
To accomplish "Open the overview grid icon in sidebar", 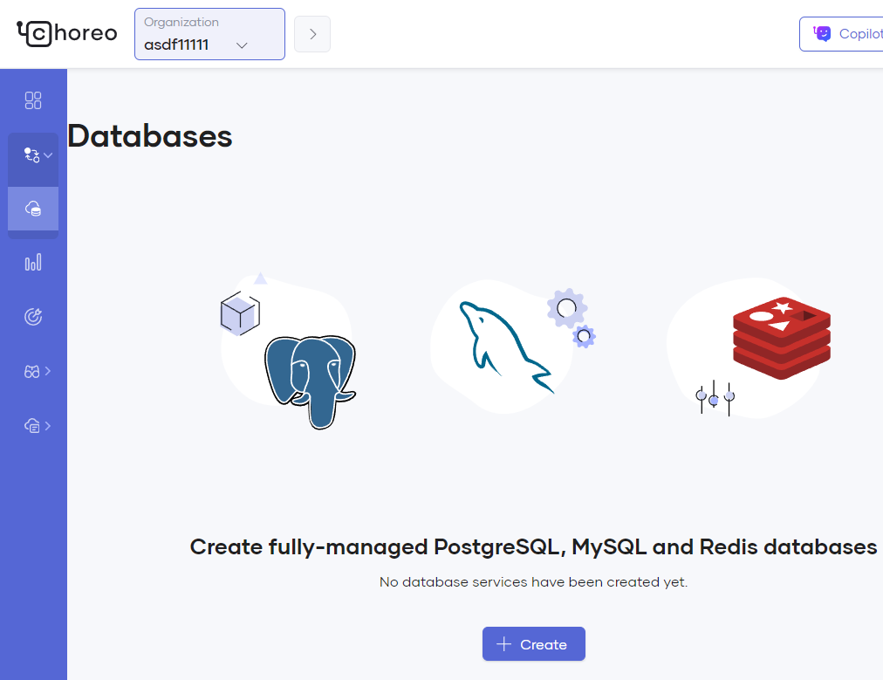I will pos(33,100).
